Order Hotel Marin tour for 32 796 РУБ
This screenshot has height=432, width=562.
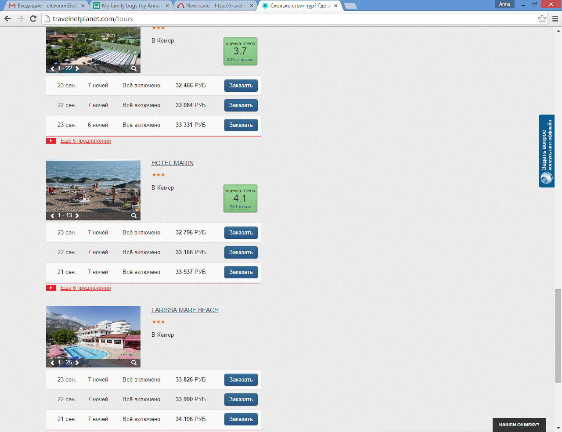point(241,233)
